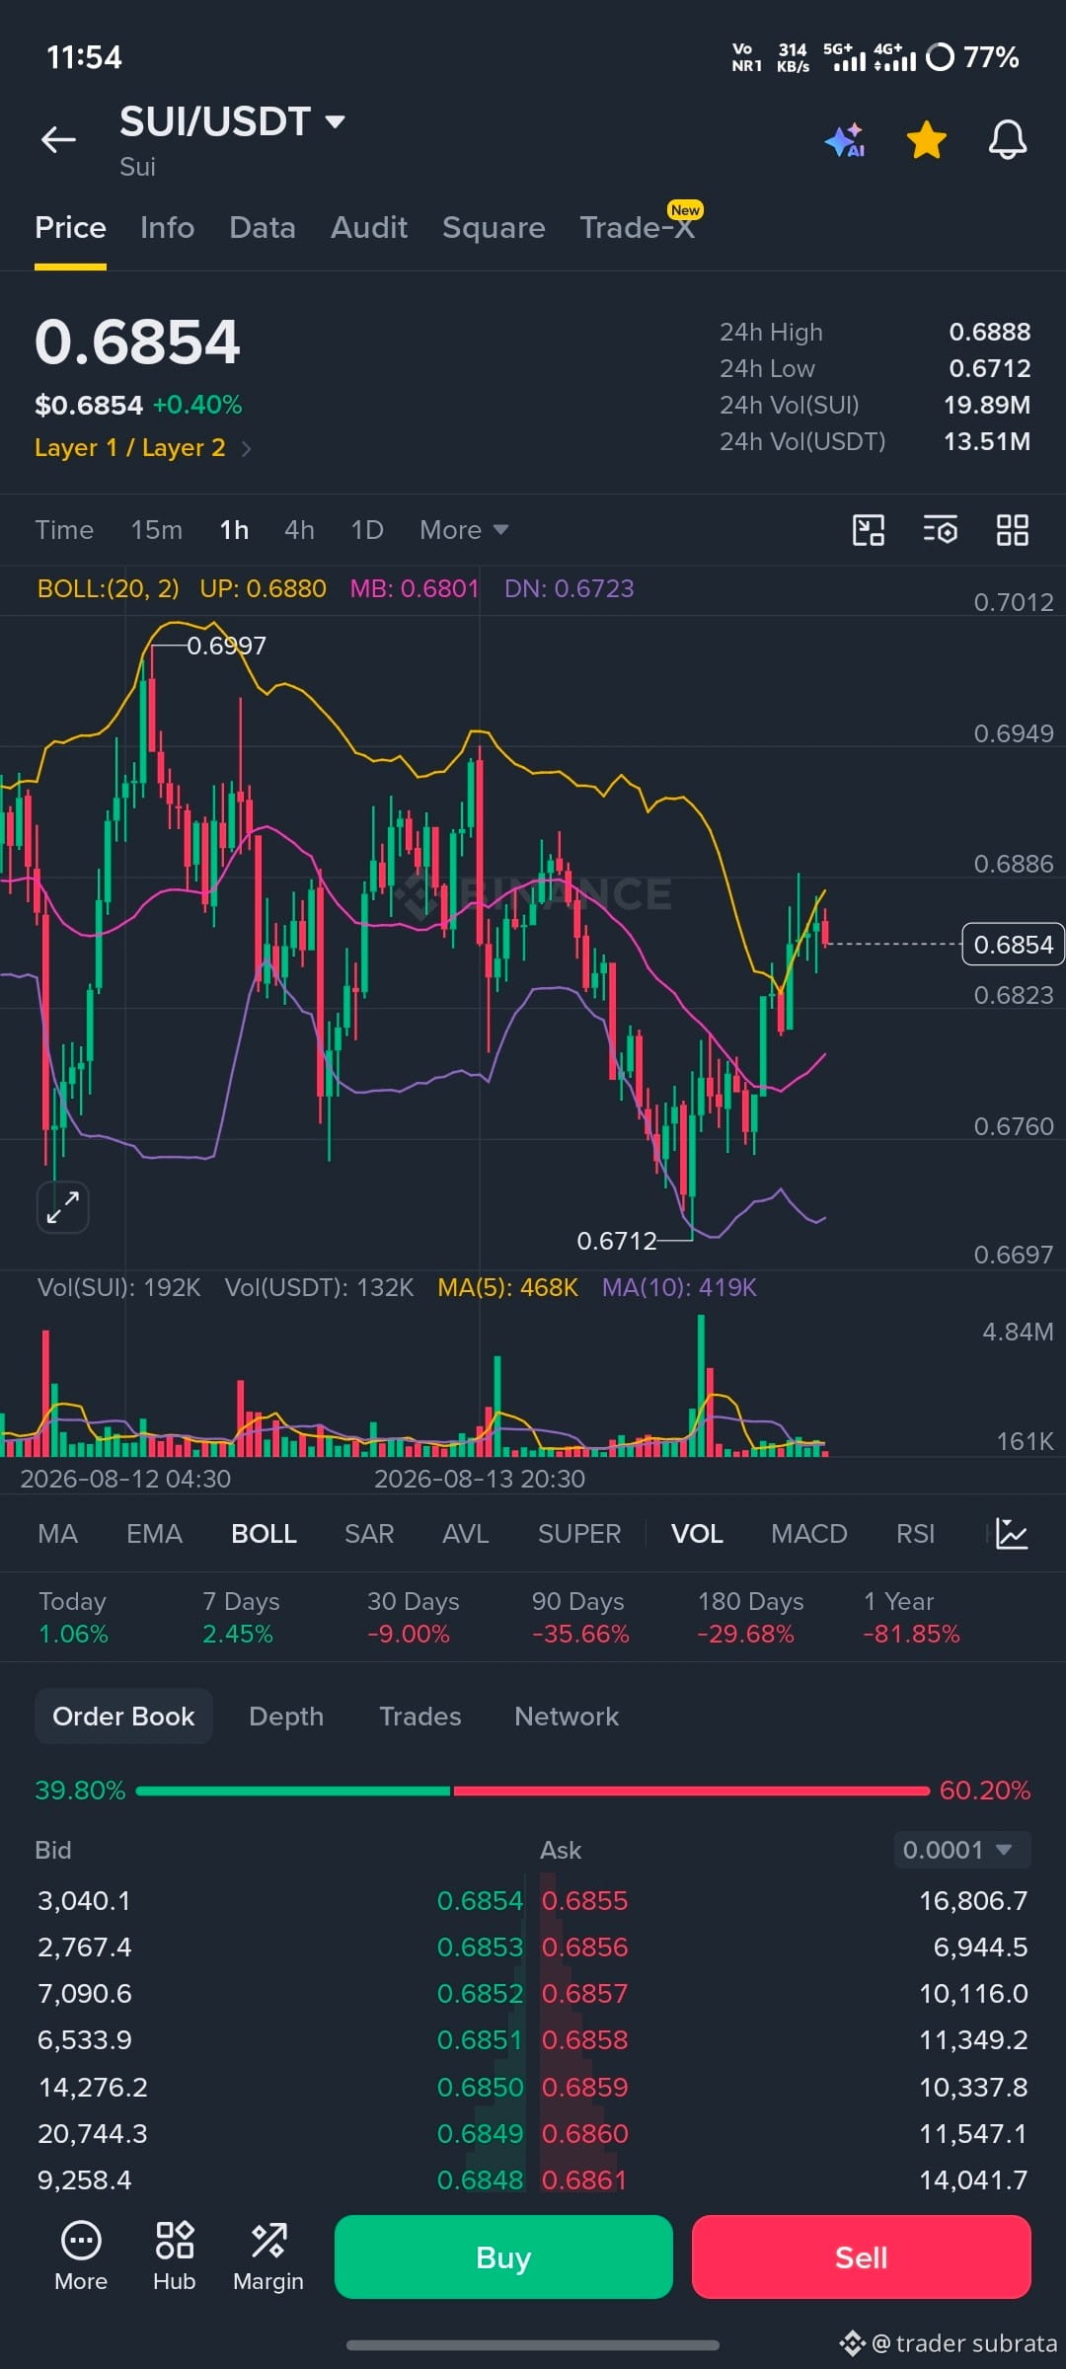Open the Trade-X tab
Screen dimensions: 1066x2369
pos(640,226)
